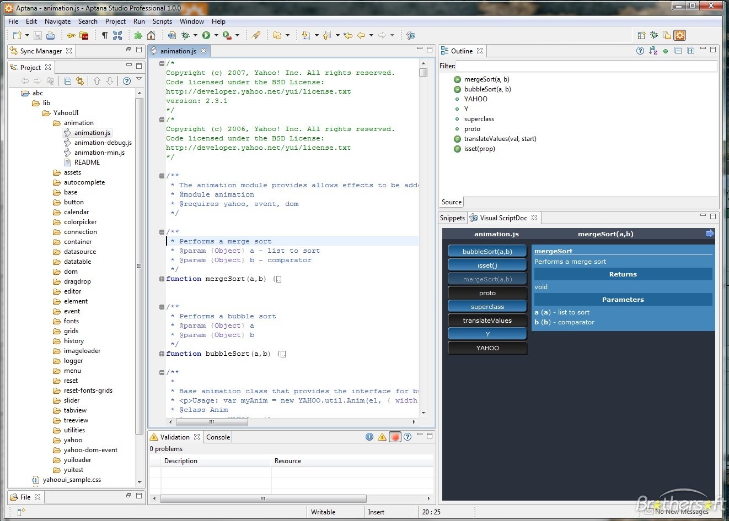The image size is (729, 521).
Task: Select the Run icon in the toolbar
Action: [207, 35]
